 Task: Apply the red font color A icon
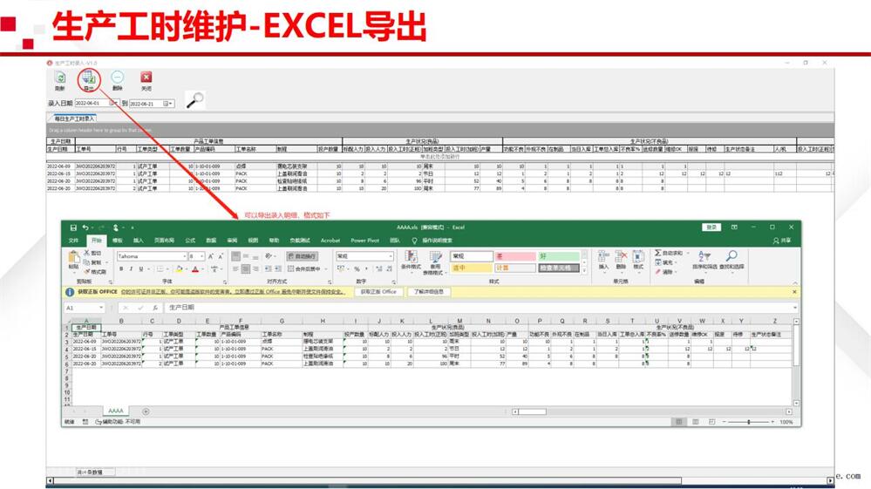click(x=195, y=269)
